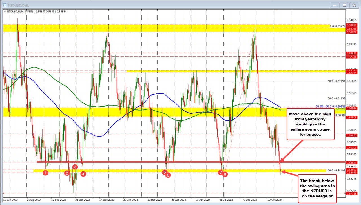Viewport: 361px width, 205px height.
Task: Select the red circled marker numbered 1
Action: coord(46,173)
